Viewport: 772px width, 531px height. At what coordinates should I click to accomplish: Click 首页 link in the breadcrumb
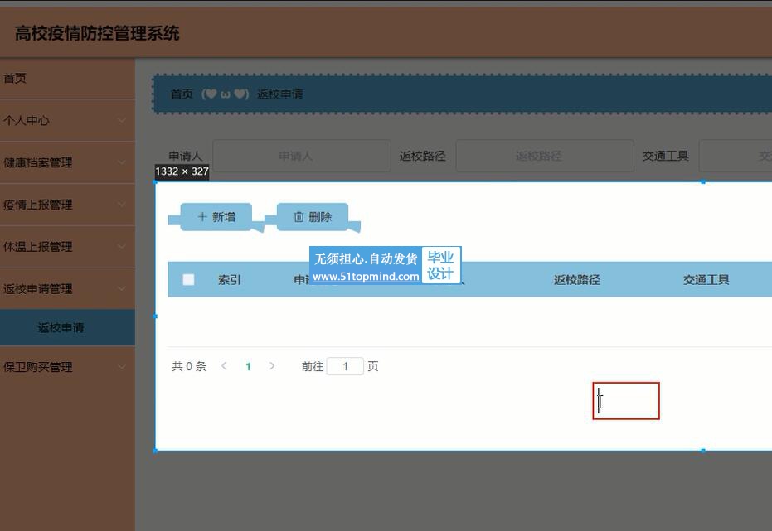pos(182,94)
